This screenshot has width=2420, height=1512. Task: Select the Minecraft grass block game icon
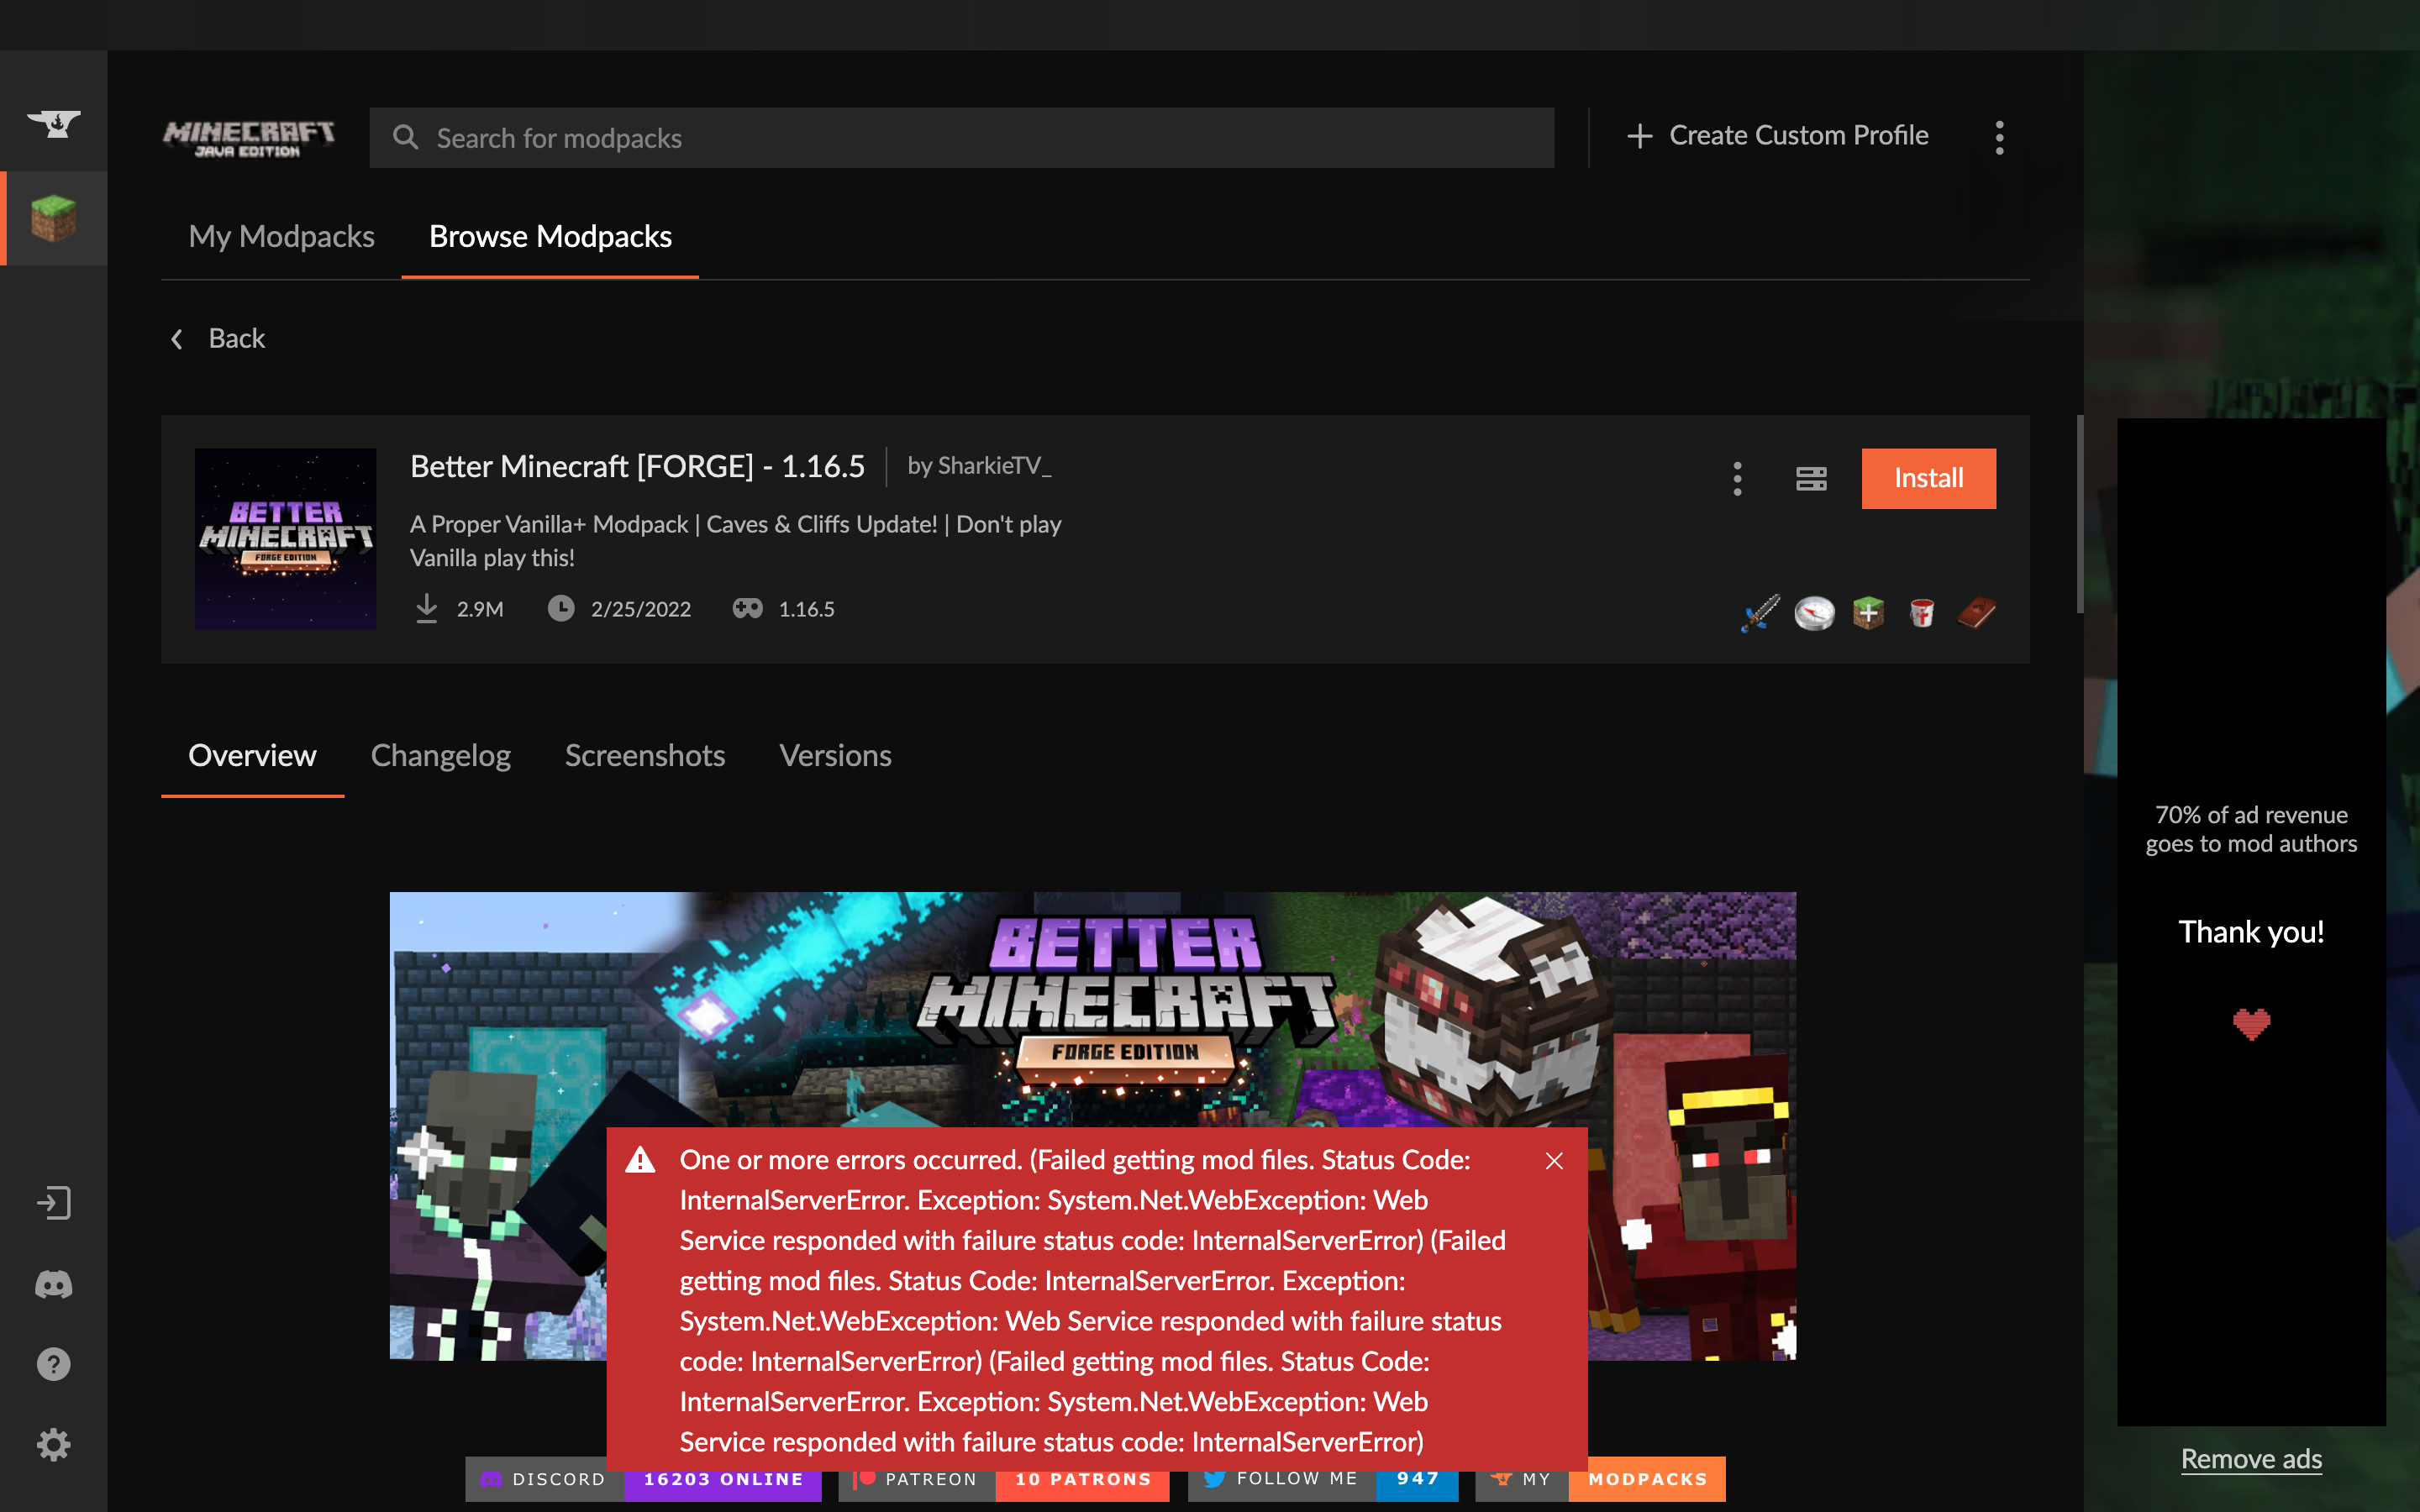54,218
